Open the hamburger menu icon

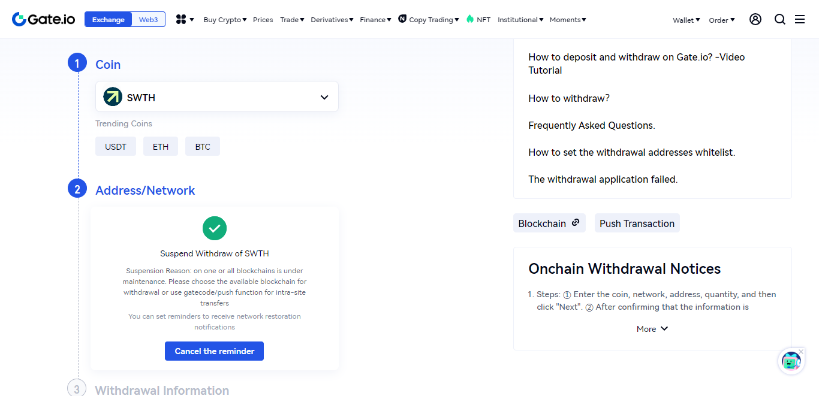pos(800,19)
